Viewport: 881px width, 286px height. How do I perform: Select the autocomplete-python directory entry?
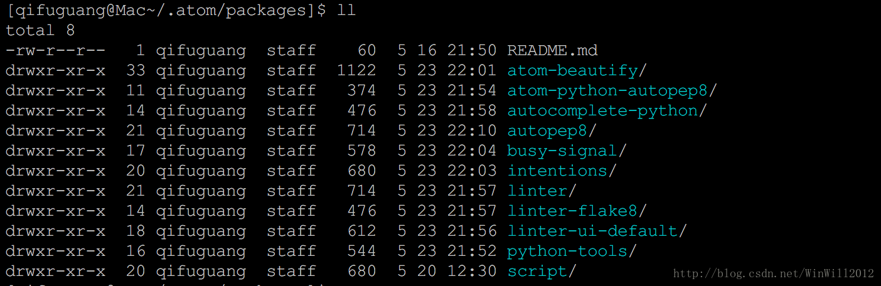[x=602, y=110]
